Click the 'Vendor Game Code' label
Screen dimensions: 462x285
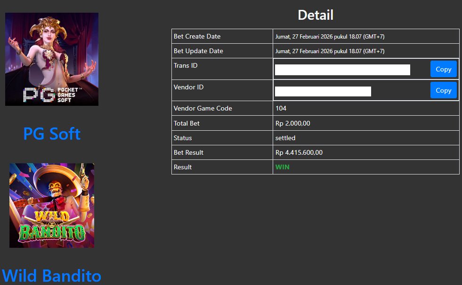tap(203, 108)
